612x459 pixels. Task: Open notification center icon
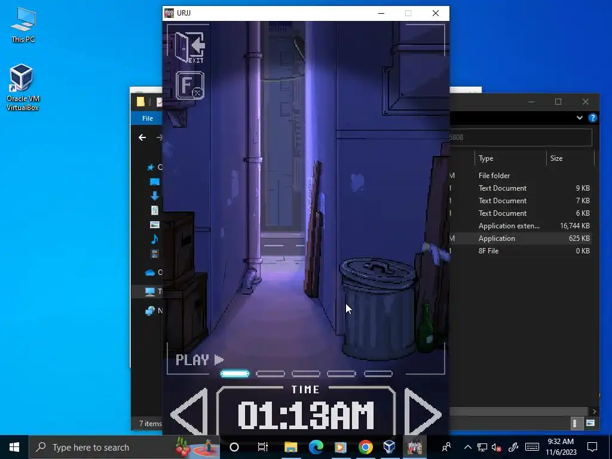[x=592, y=447]
